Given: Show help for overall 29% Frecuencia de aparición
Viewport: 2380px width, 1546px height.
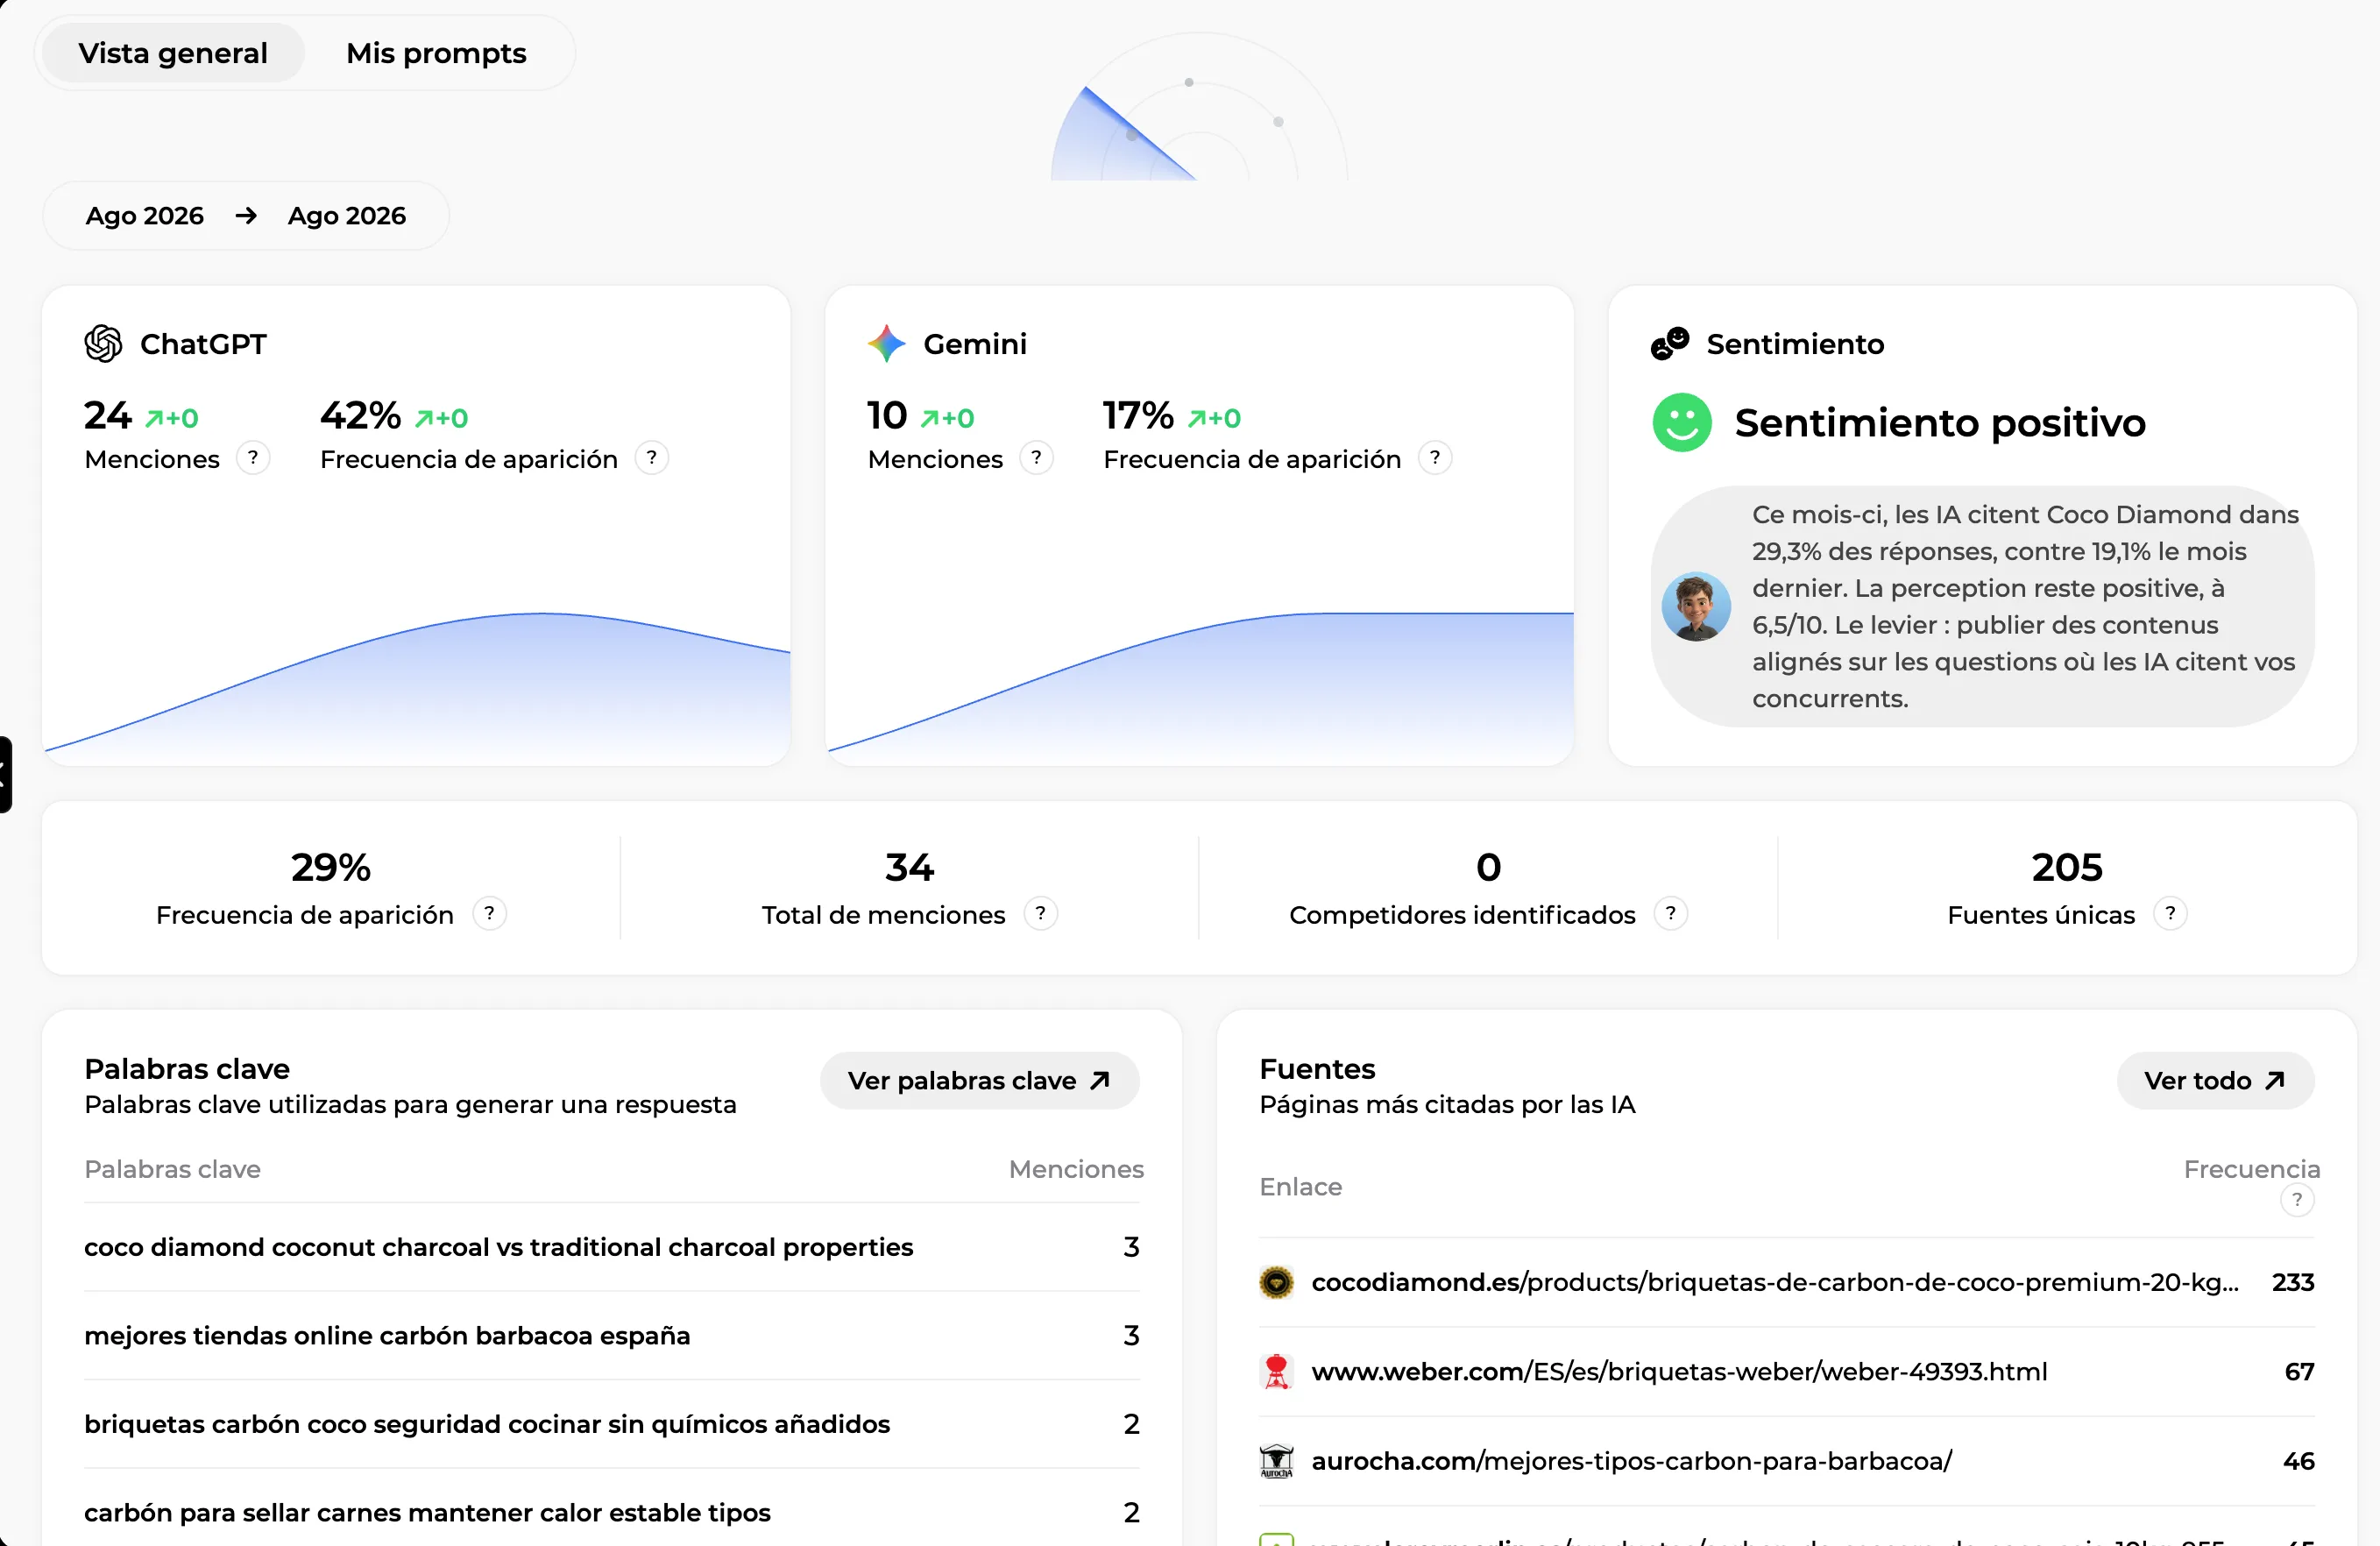Looking at the screenshot, I should pyautogui.click(x=489, y=914).
